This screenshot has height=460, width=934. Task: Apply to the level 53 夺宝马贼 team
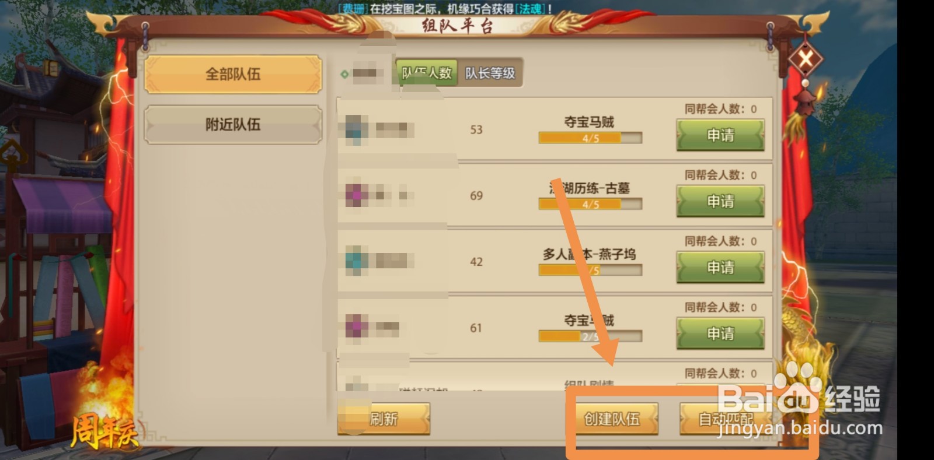[720, 135]
